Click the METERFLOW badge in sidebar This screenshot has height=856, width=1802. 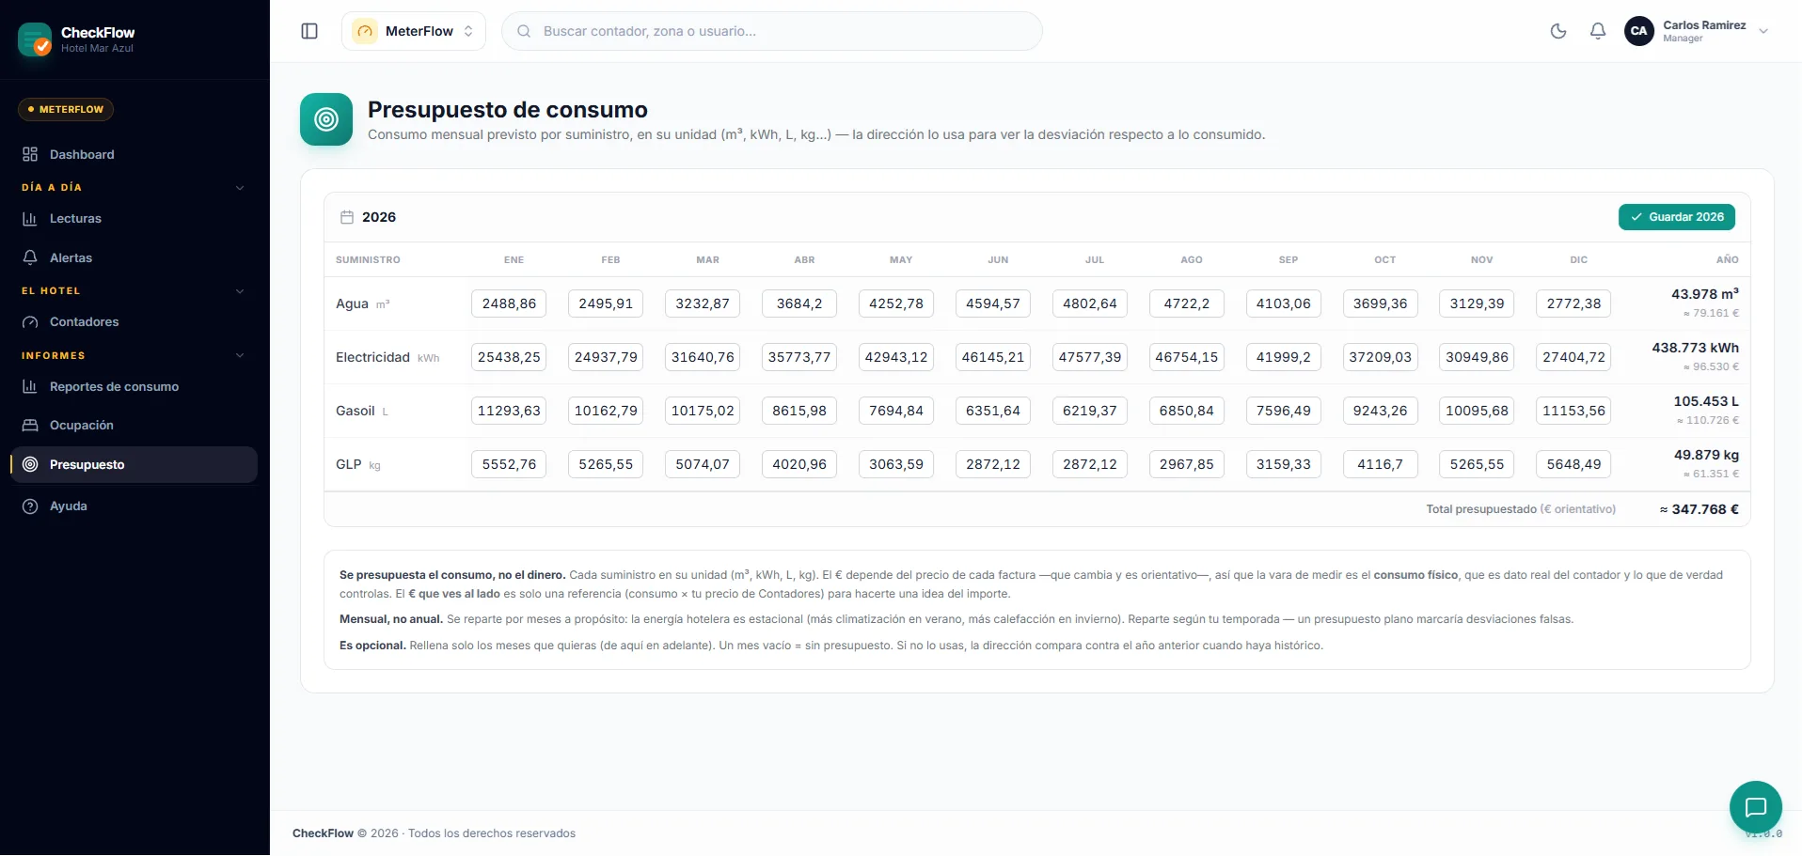coord(66,110)
